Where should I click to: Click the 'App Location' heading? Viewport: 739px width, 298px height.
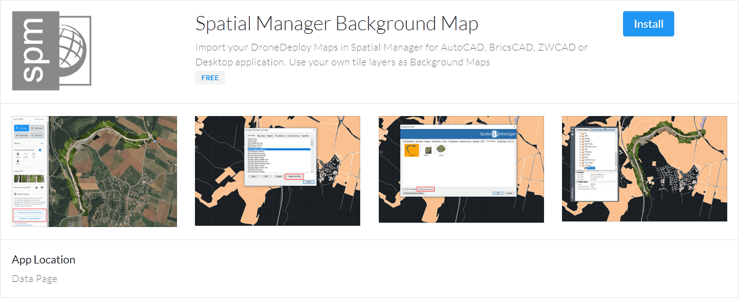click(43, 260)
